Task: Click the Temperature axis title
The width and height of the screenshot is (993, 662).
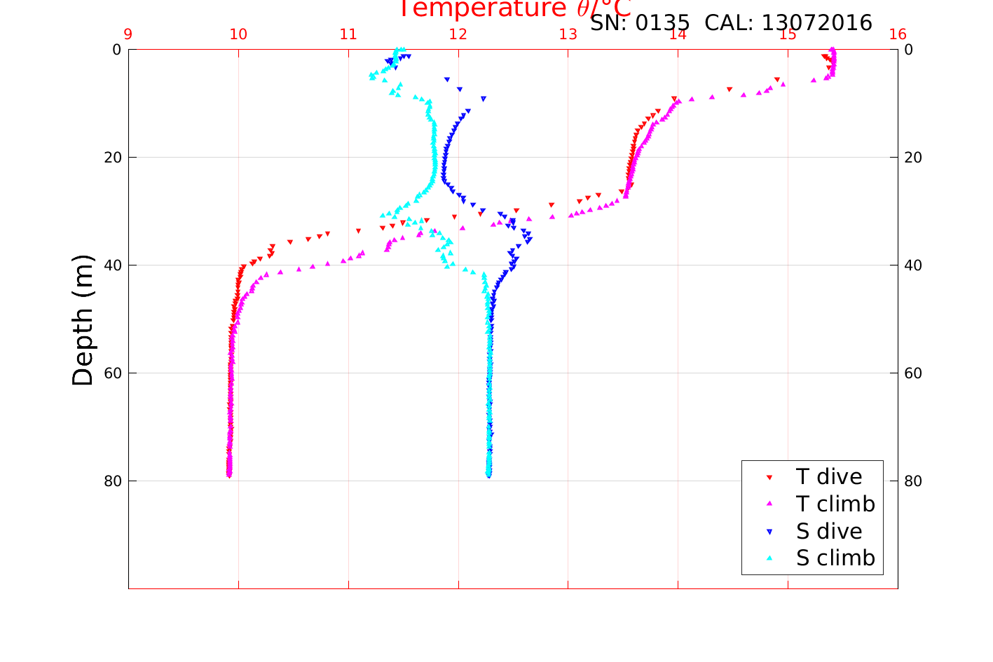Action: [515, 9]
